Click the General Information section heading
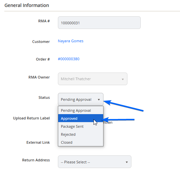 tap(27, 5)
